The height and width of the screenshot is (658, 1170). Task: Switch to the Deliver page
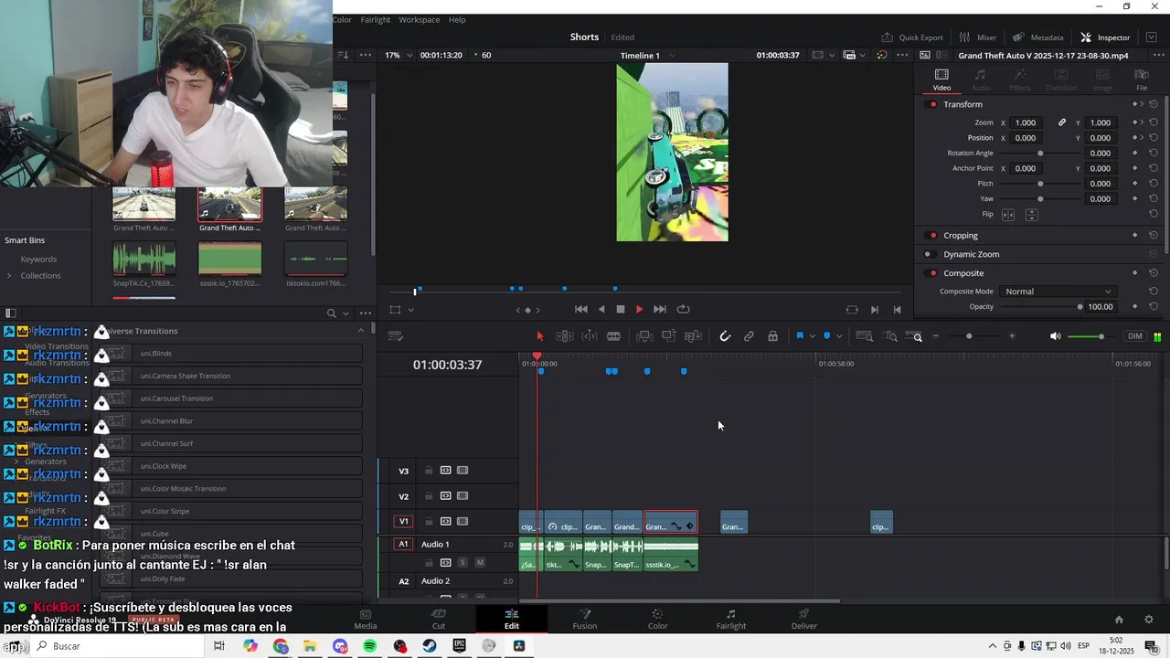(803, 619)
